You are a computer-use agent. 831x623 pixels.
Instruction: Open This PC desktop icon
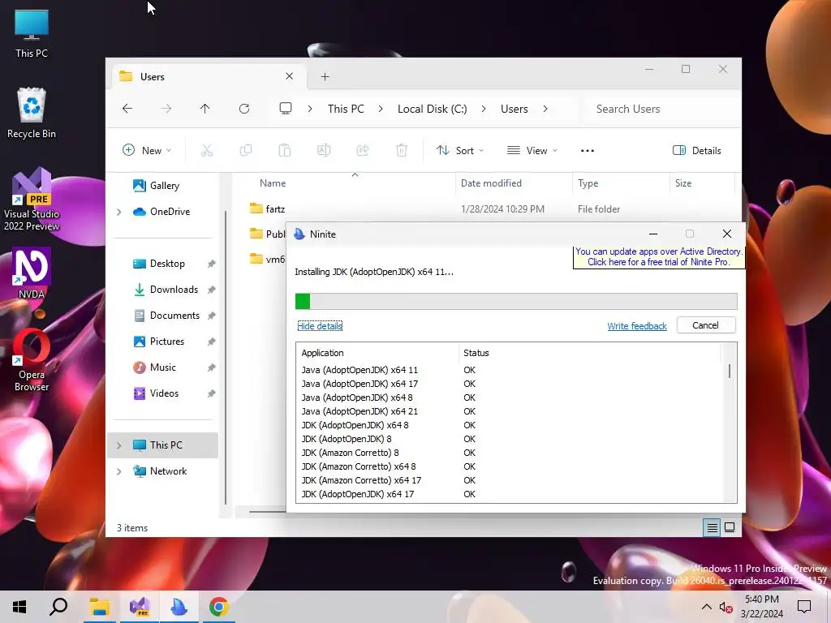32,34
